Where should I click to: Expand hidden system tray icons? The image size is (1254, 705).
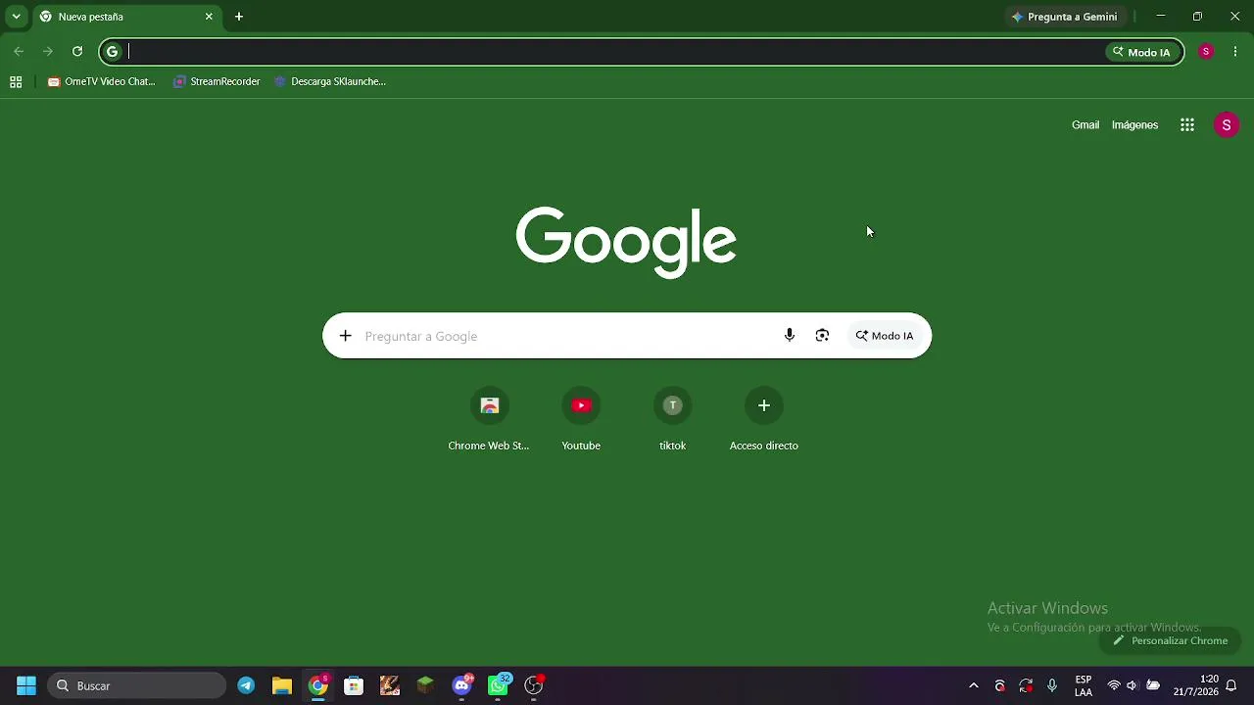(x=974, y=686)
